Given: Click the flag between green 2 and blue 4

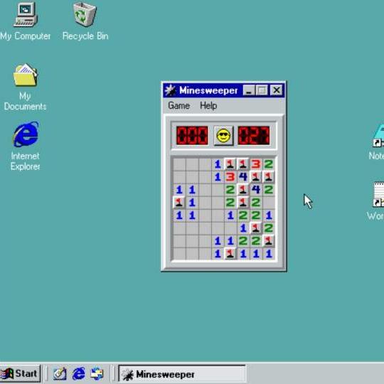Looking at the screenshot, I should point(243,190).
